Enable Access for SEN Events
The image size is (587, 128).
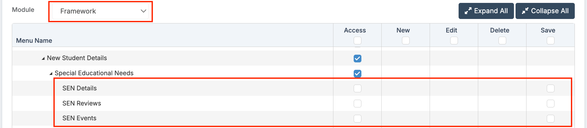tap(358, 119)
